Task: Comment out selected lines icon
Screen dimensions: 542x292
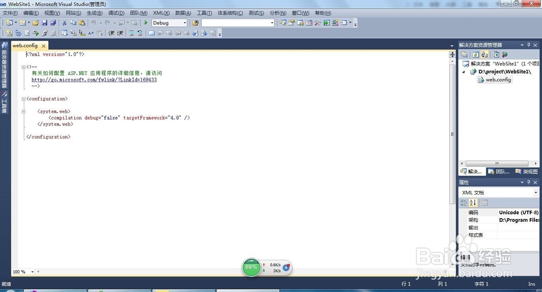Action: coord(131,33)
